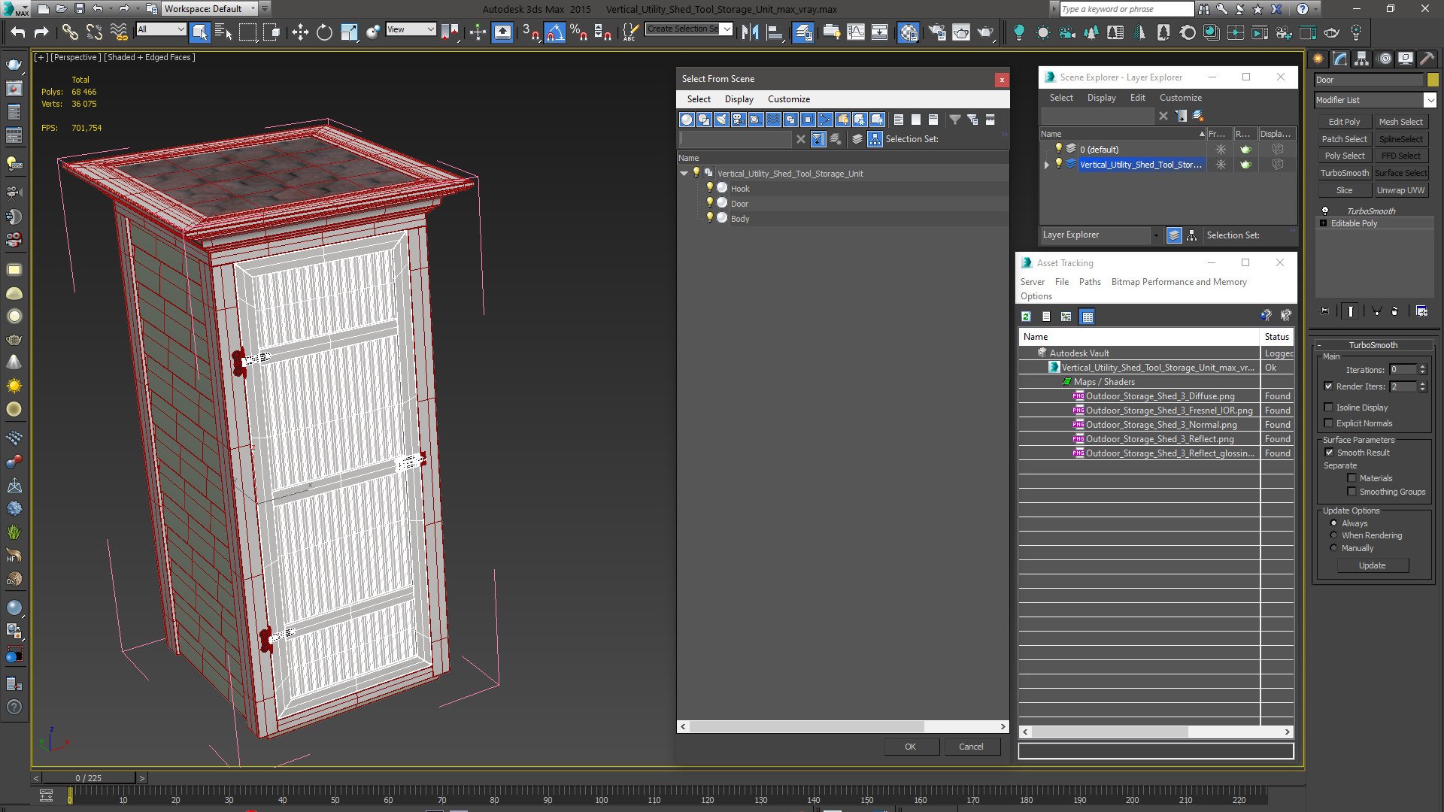Toggle the Smooth Result checkbox
The height and width of the screenshot is (812, 1444).
tap(1329, 453)
